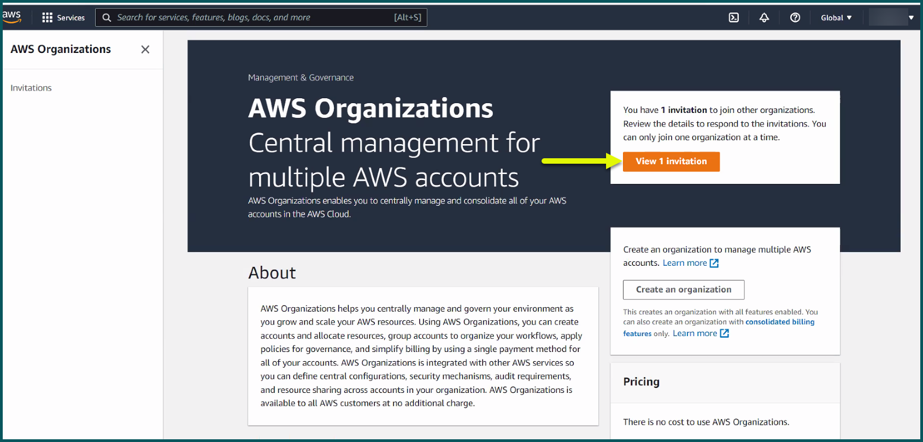This screenshot has width=923, height=442.
Task: Click the [Alt+S] shortcut hint
Action: click(x=408, y=17)
